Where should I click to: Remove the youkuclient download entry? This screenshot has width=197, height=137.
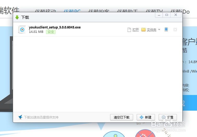[175, 30]
